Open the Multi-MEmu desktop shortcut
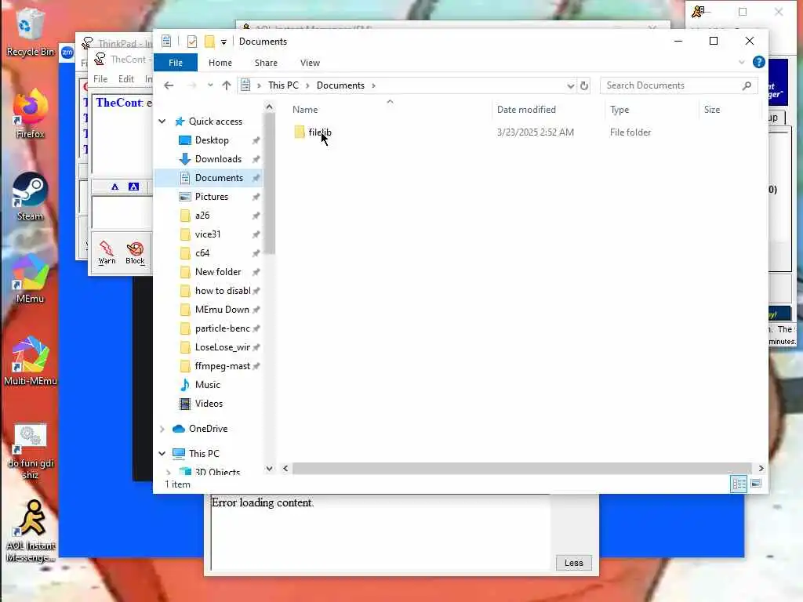This screenshot has width=803, height=602. [30, 361]
